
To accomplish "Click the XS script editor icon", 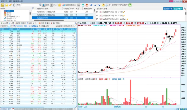I will [x=2, y=5].
